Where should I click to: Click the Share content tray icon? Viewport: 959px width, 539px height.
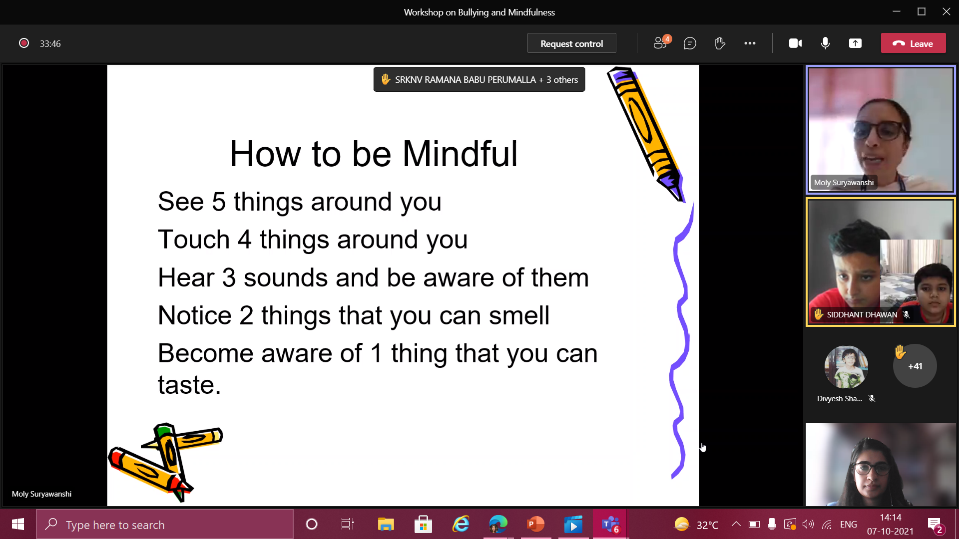point(855,43)
